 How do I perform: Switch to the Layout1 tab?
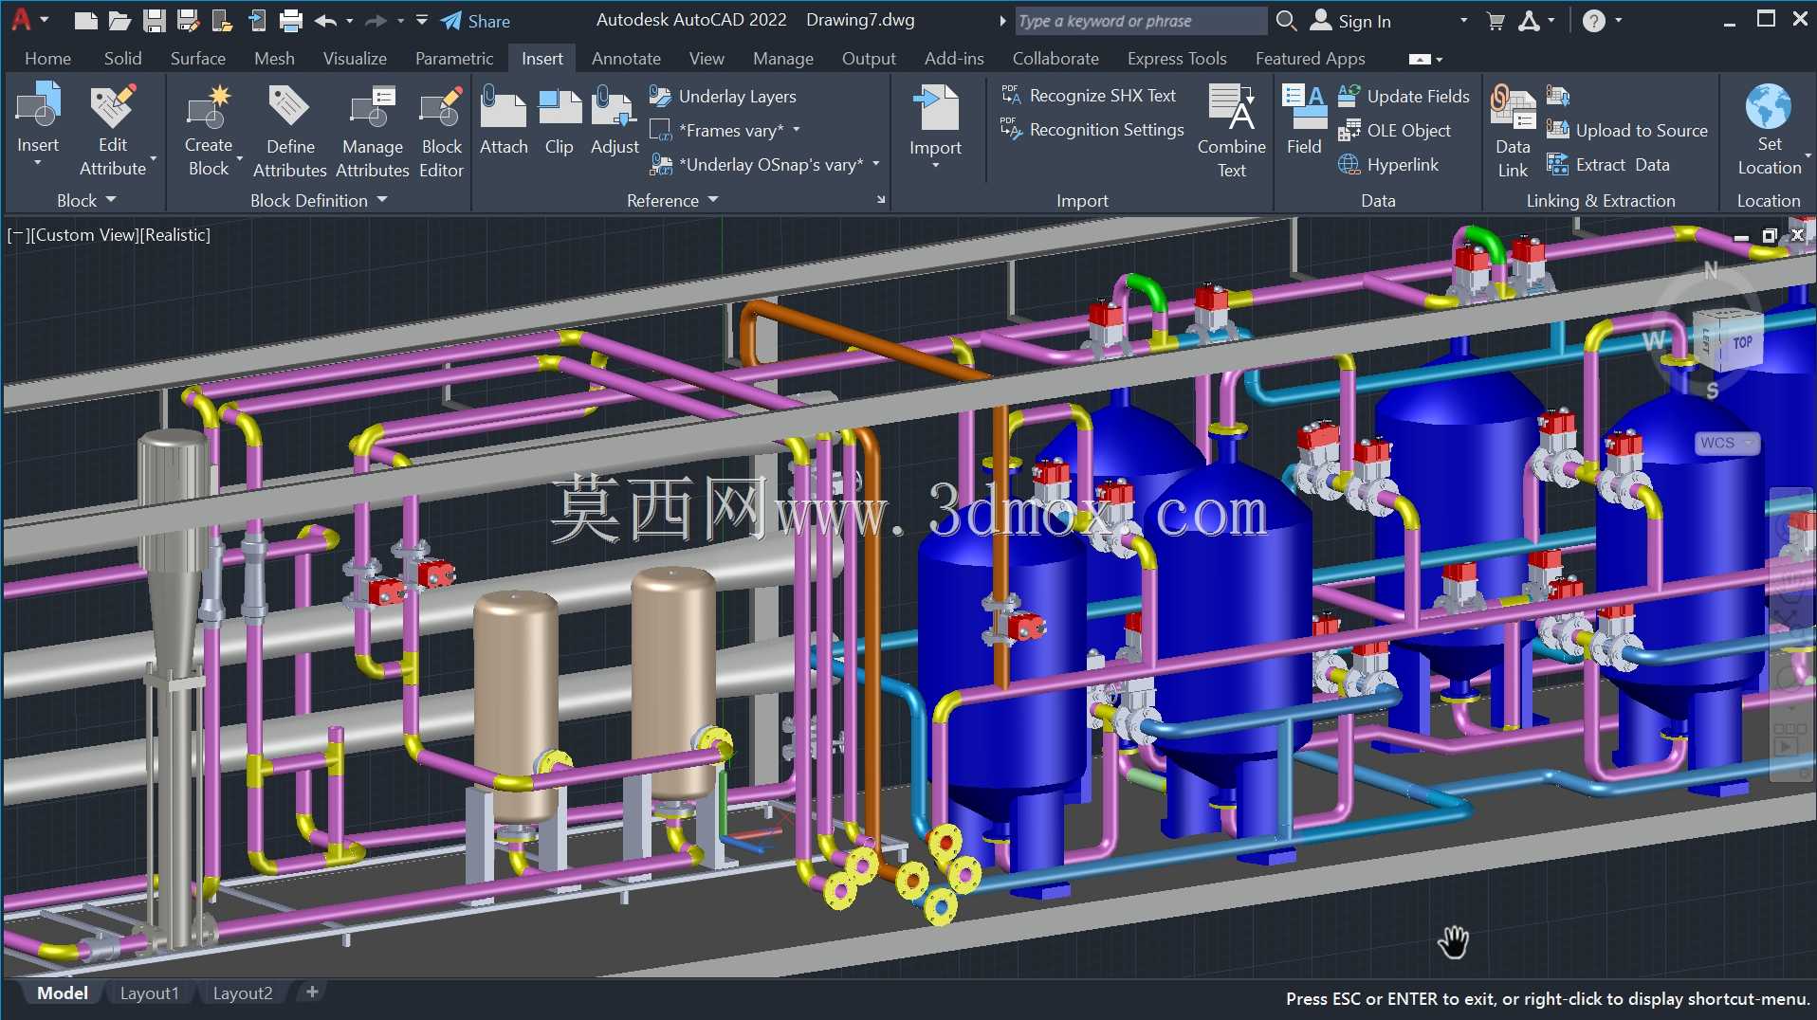click(x=149, y=993)
